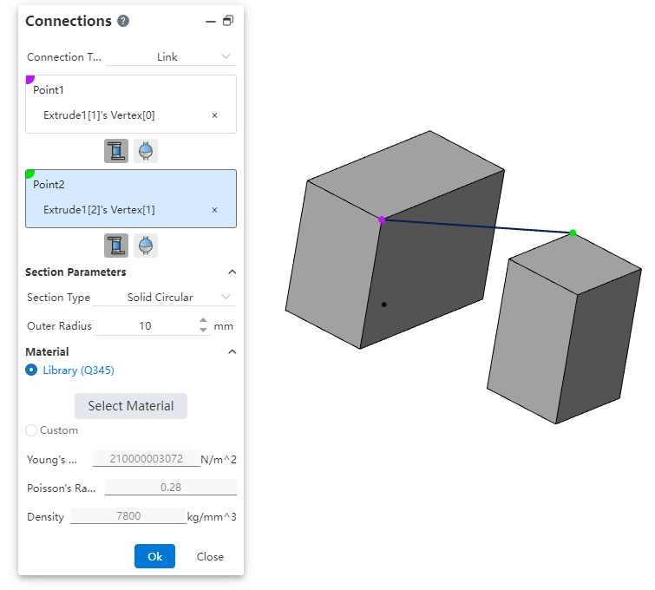655x590 pixels.
Task: Open the Connections help question-mark icon
Action: coord(123,21)
